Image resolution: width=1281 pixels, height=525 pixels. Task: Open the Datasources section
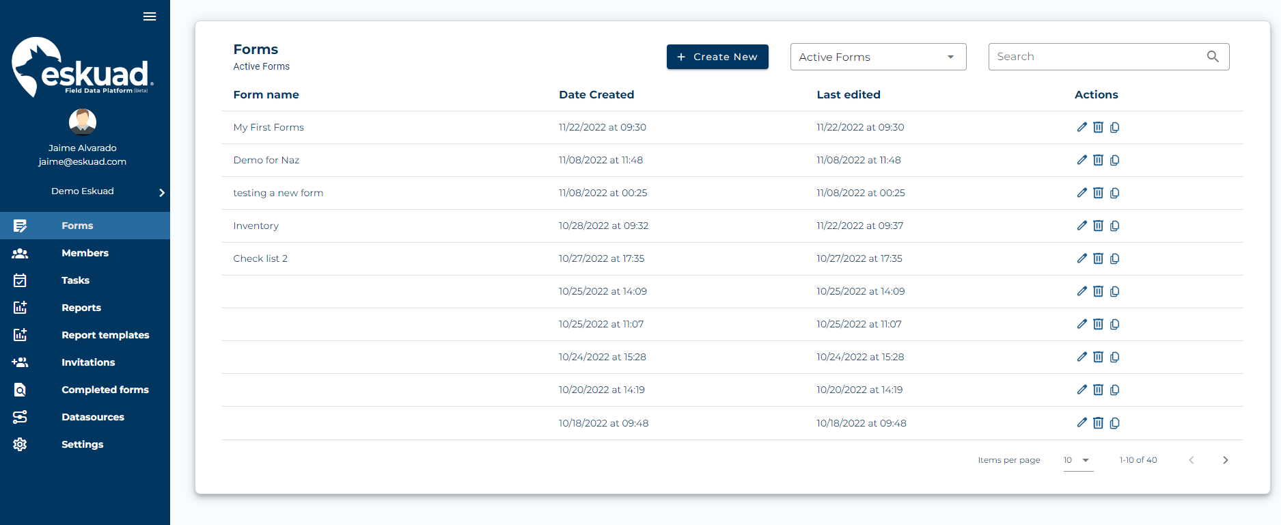[x=93, y=417]
